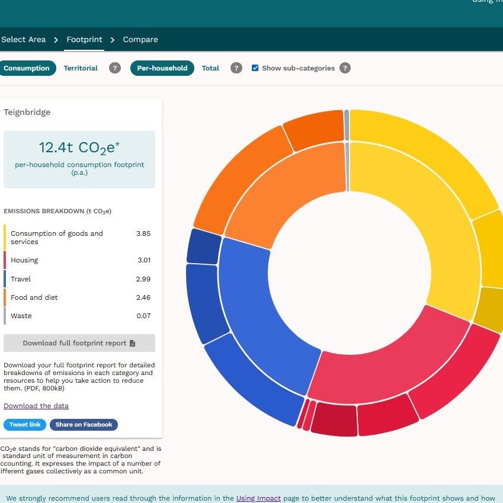Switch to Territorial emissions view

(x=81, y=68)
